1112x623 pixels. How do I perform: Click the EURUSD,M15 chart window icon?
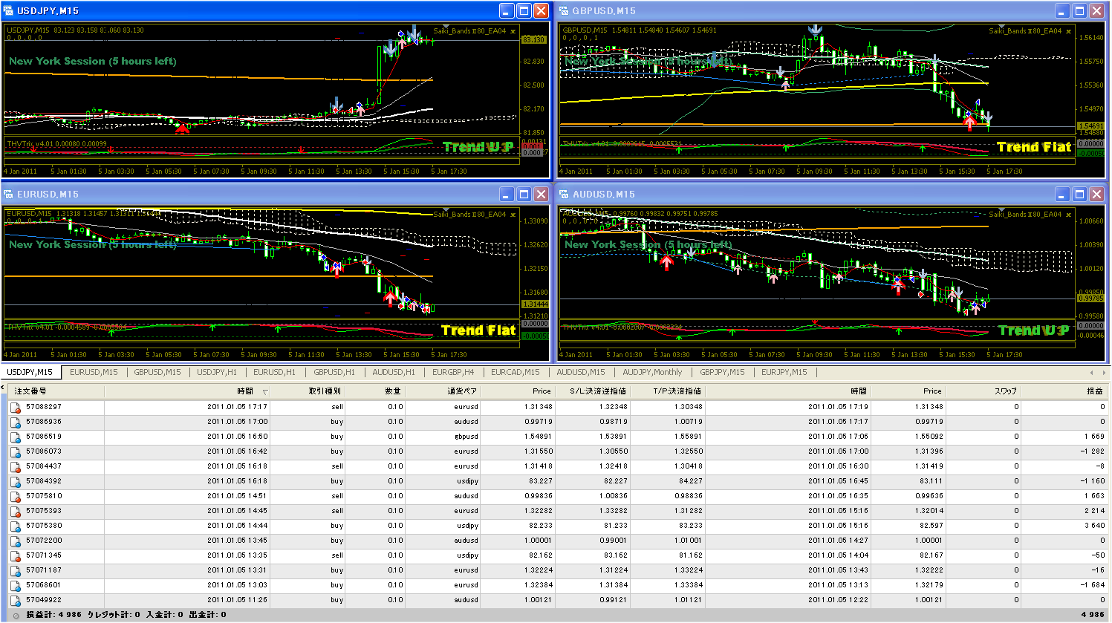click(10, 194)
